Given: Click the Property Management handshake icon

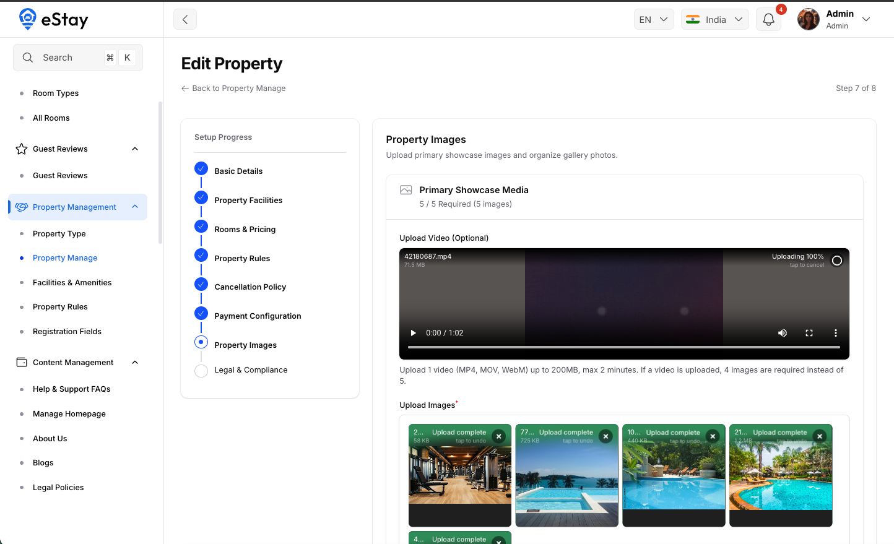Looking at the screenshot, I should (x=22, y=207).
